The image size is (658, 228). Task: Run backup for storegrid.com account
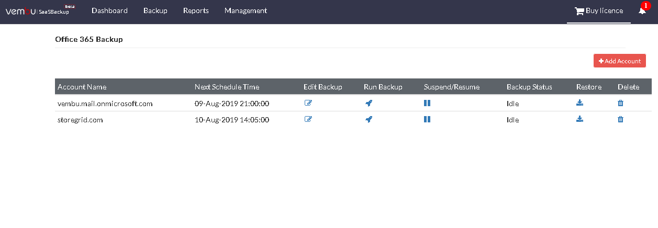coord(369,119)
